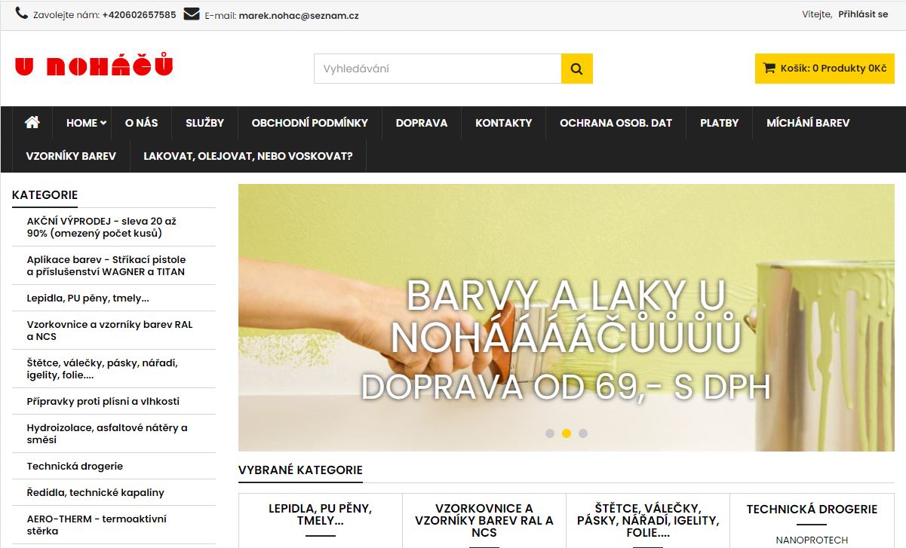Select the Technická drogerie sidebar category

75,466
